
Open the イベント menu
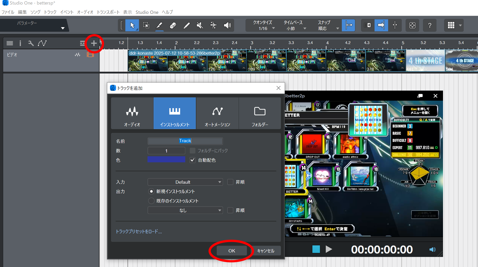click(x=67, y=12)
